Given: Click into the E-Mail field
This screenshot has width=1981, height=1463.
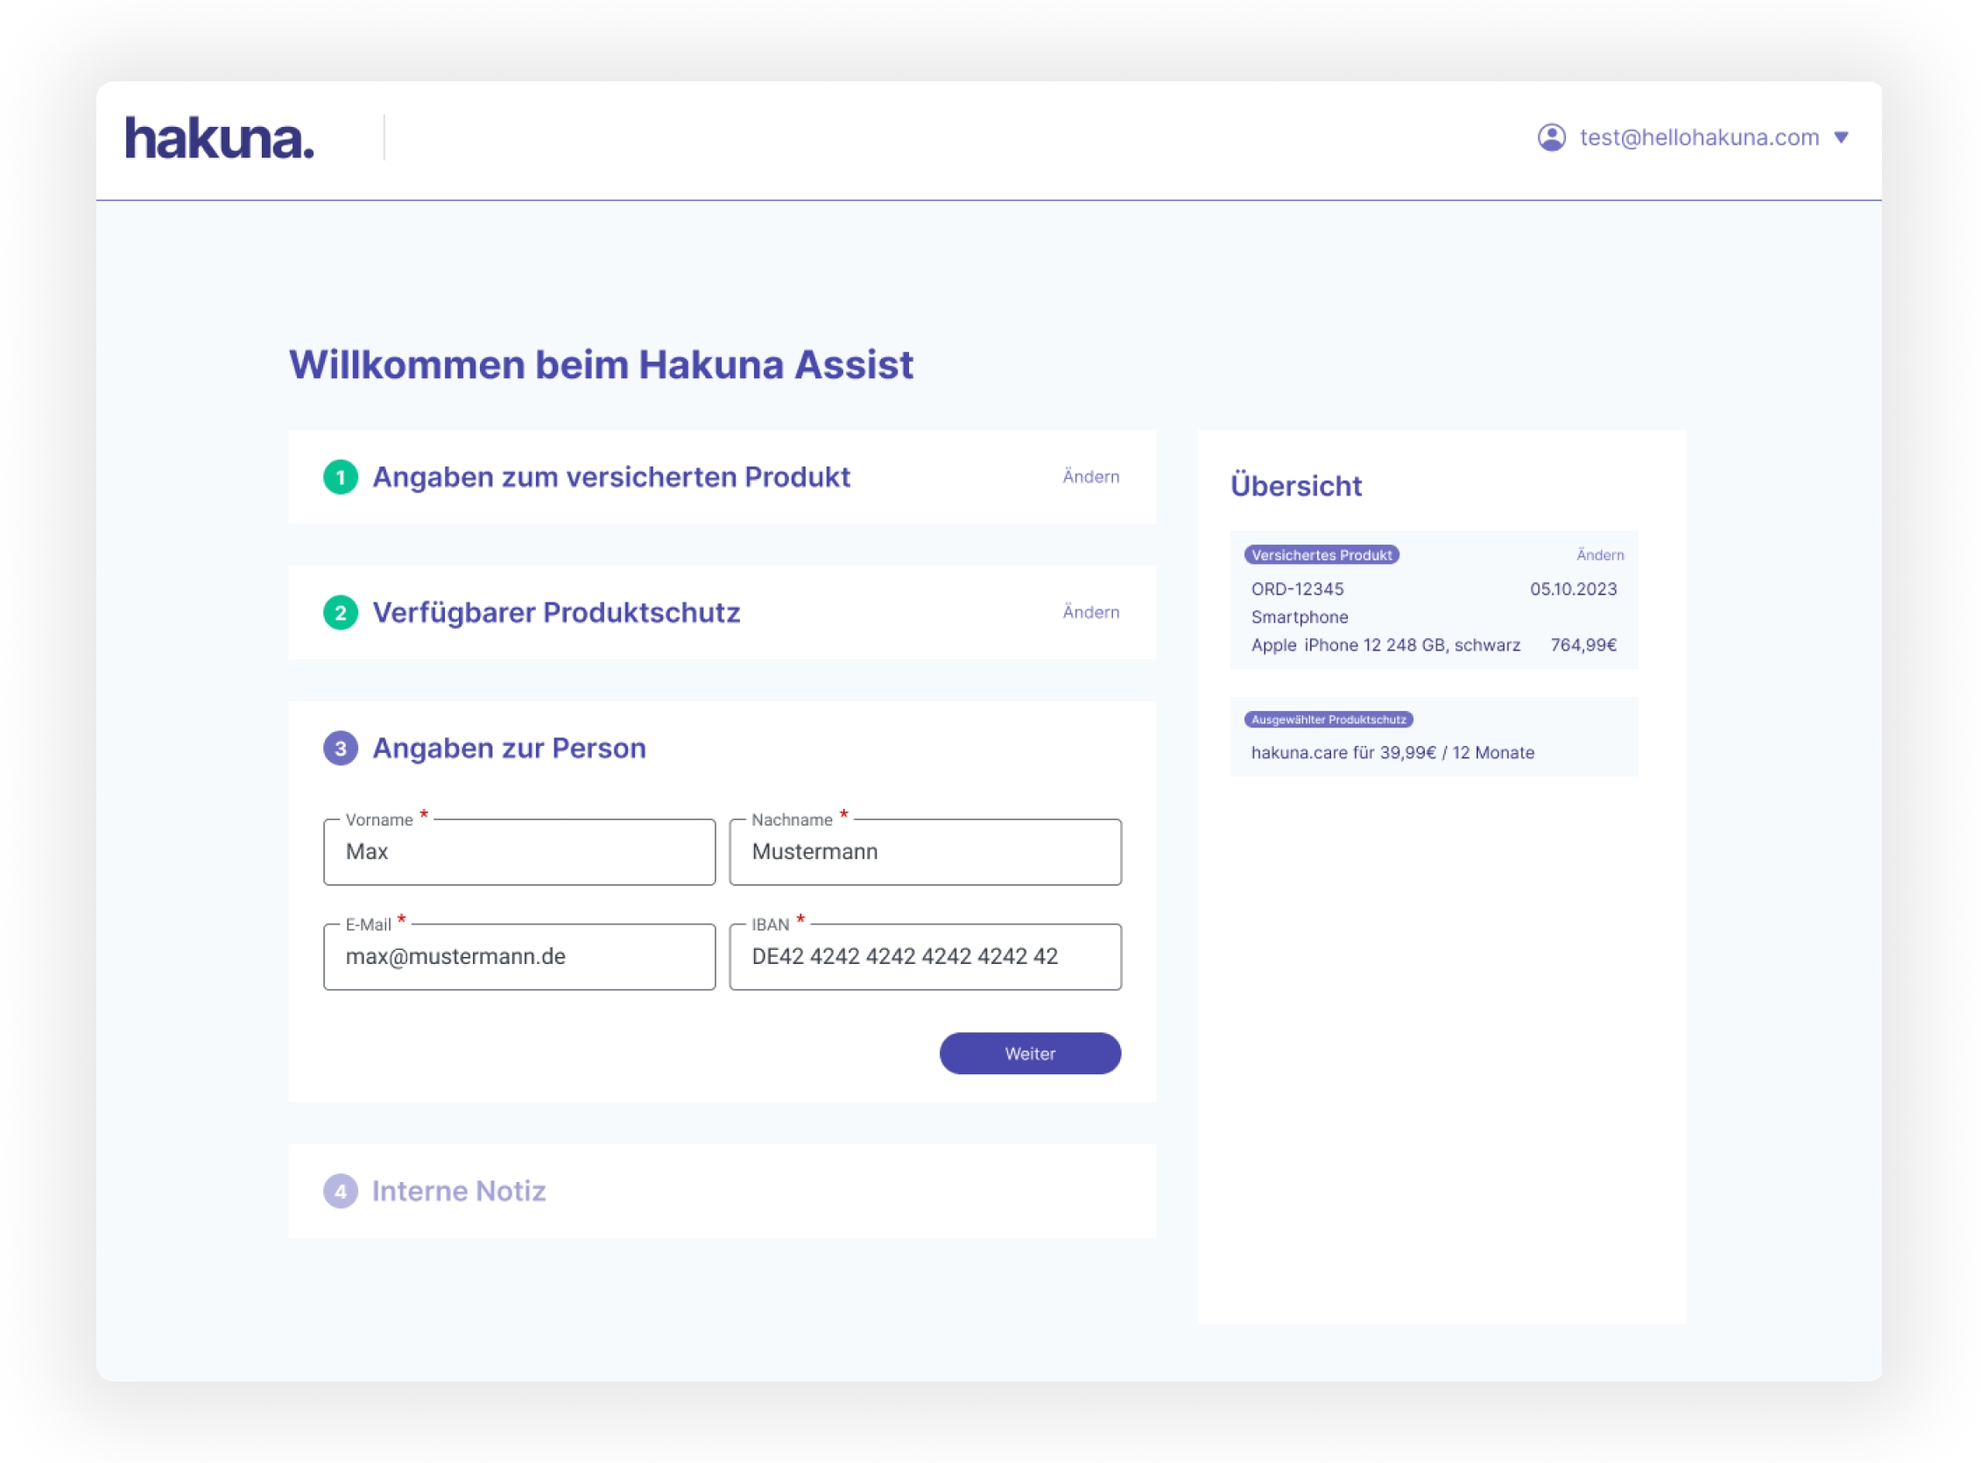Looking at the screenshot, I should click(519, 956).
